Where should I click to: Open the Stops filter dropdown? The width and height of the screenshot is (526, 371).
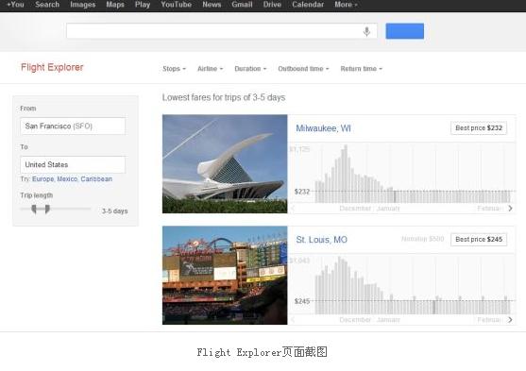click(x=174, y=69)
